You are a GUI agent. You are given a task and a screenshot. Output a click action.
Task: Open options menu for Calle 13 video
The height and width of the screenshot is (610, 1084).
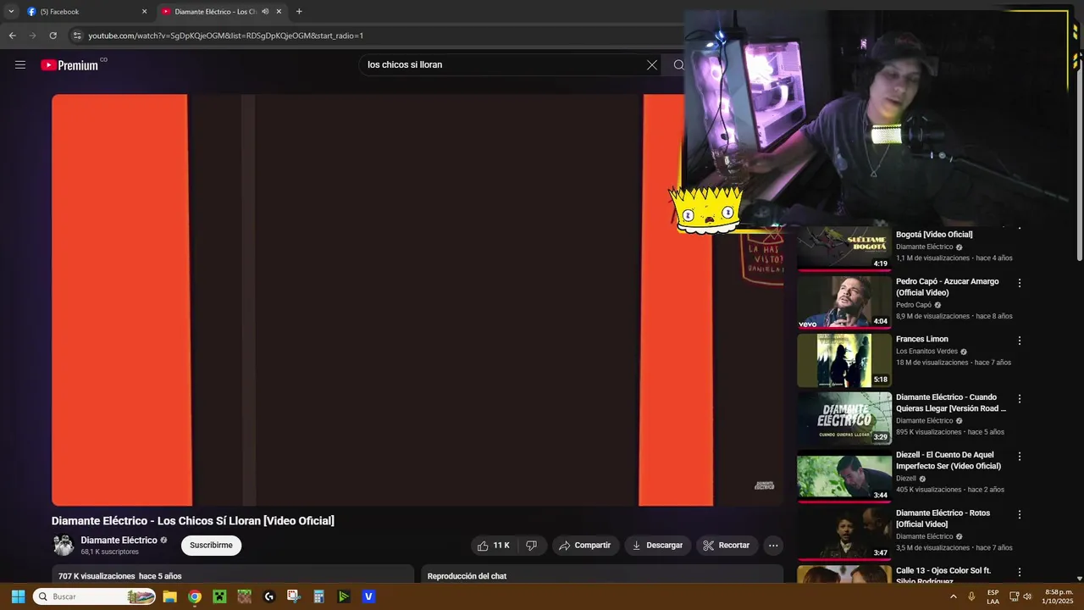pos(1020,572)
